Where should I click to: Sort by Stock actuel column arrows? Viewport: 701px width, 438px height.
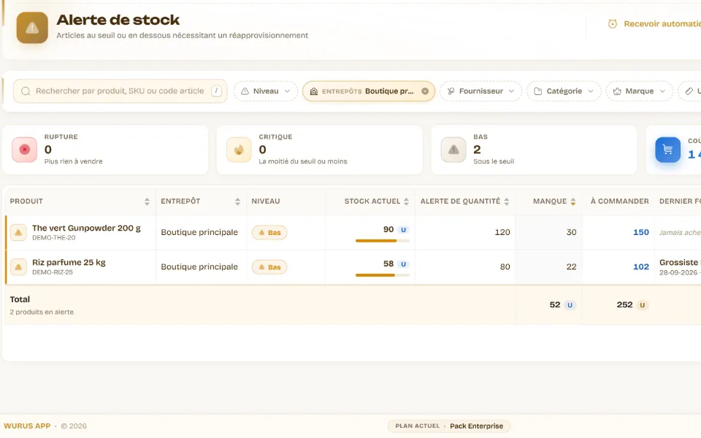point(406,201)
